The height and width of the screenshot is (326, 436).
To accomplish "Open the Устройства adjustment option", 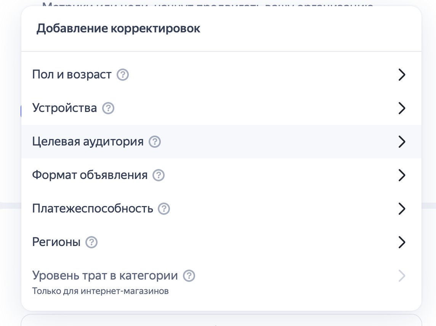I will (x=64, y=108).
